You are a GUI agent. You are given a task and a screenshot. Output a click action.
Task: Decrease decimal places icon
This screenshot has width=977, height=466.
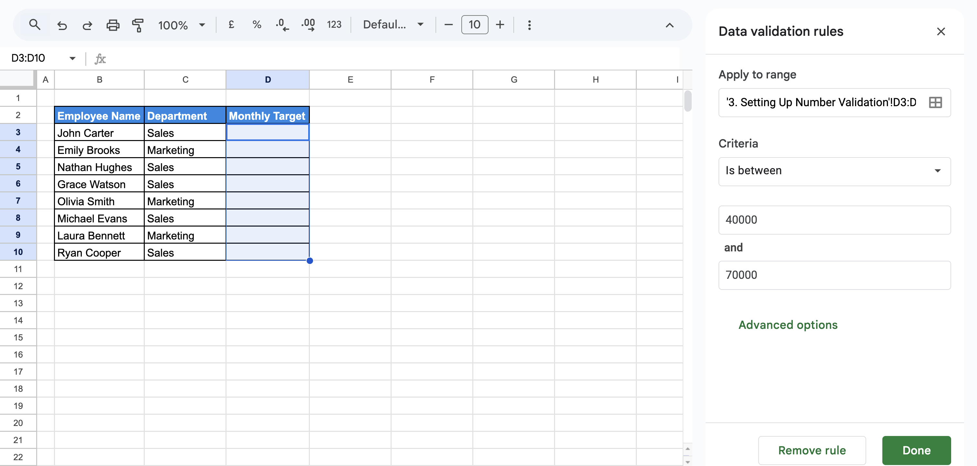click(282, 25)
